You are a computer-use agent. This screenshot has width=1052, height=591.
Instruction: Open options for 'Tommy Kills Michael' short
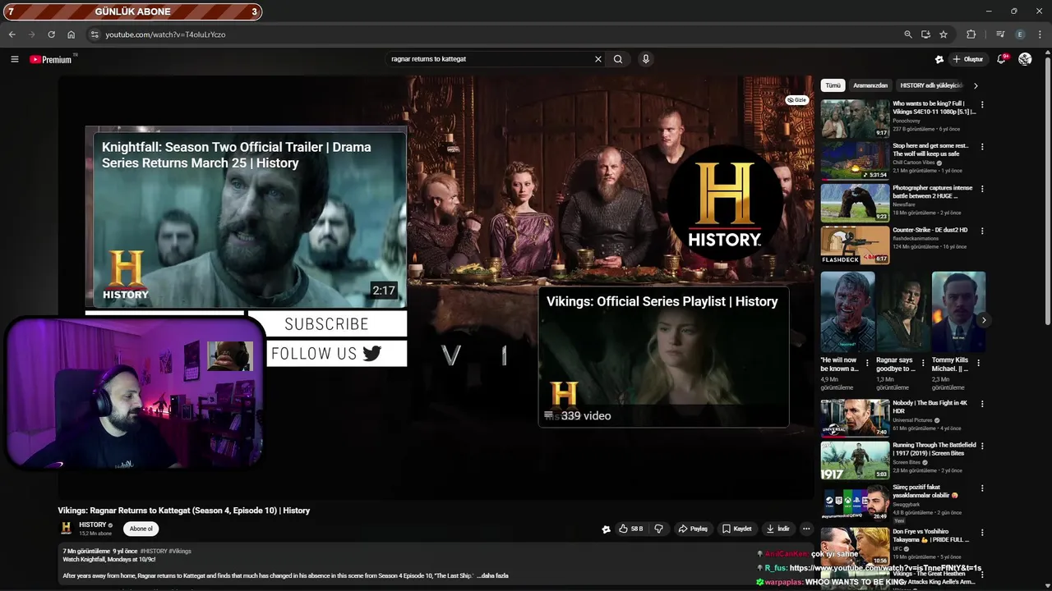click(x=978, y=362)
